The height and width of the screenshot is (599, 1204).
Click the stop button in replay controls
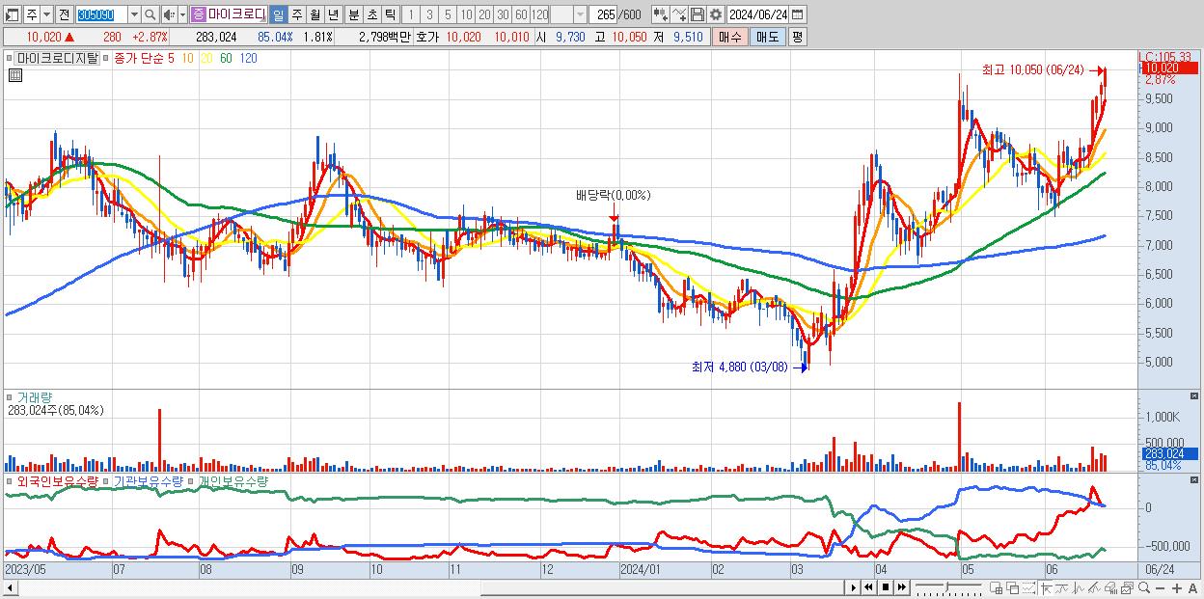coord(885,587)
